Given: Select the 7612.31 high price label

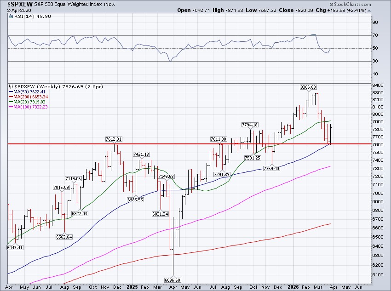Looking at the screenshot, I should [113, 139].
